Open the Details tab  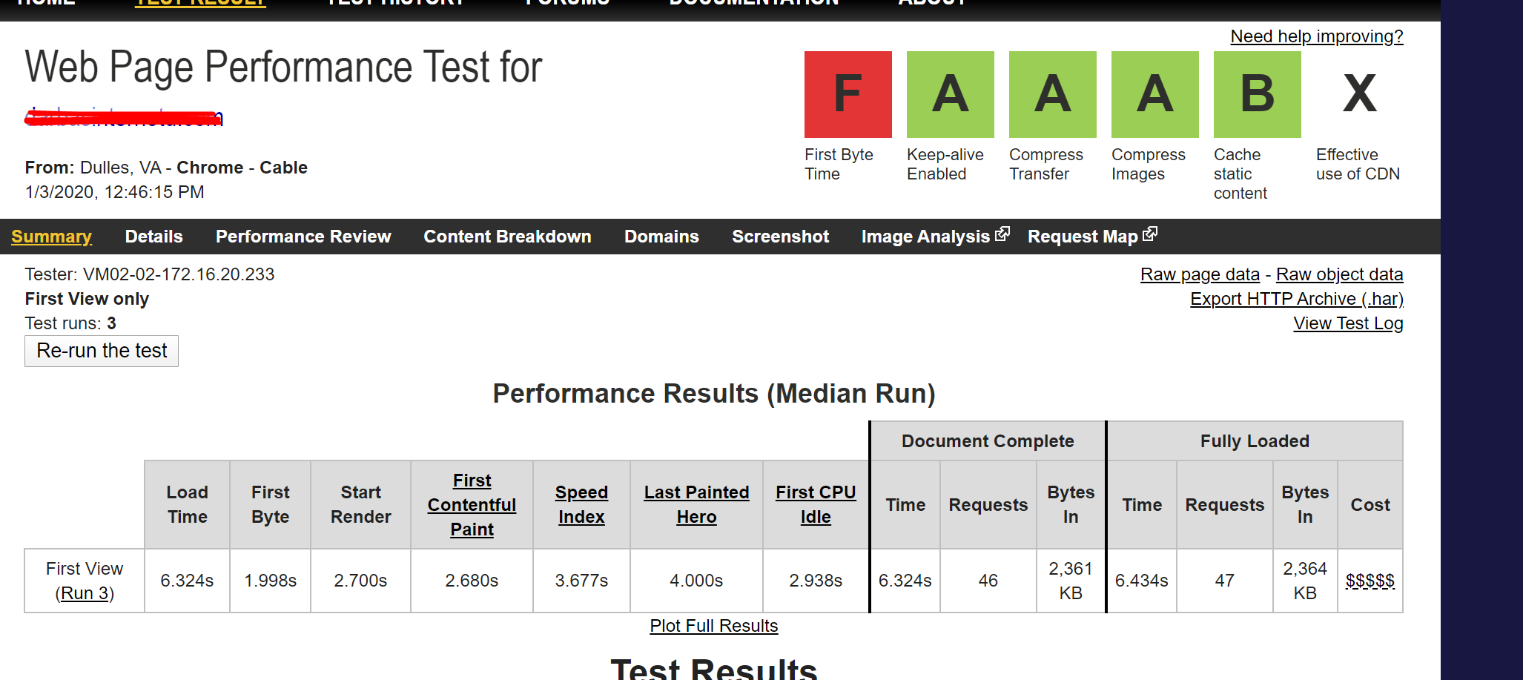coord(153,237)
